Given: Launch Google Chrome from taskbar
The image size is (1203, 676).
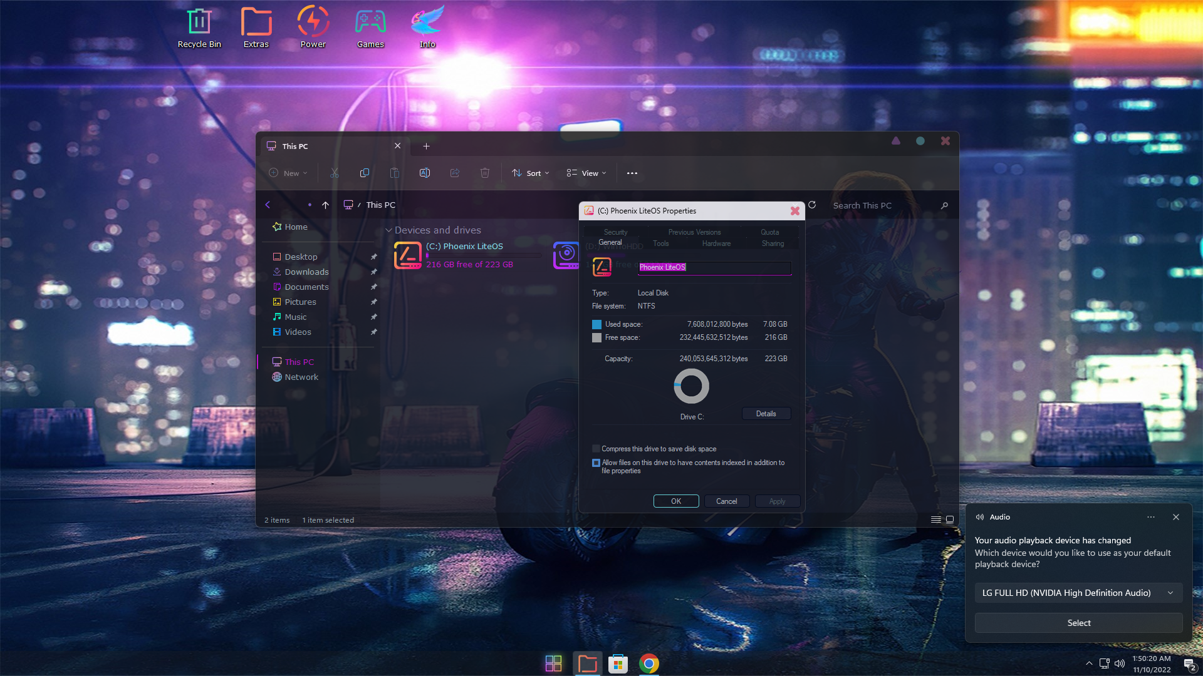Looking at the screenshot, I should point(649,663).
